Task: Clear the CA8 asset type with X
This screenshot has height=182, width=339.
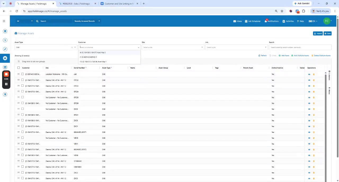Action: pos(72,47)
